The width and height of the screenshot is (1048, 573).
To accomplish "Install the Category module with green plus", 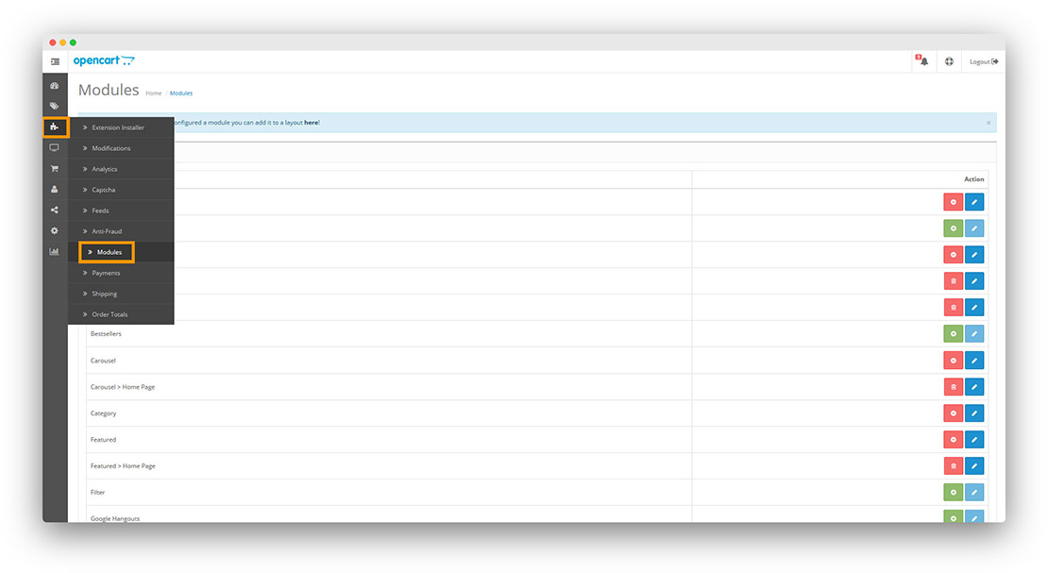I will (x=953, y=413).
